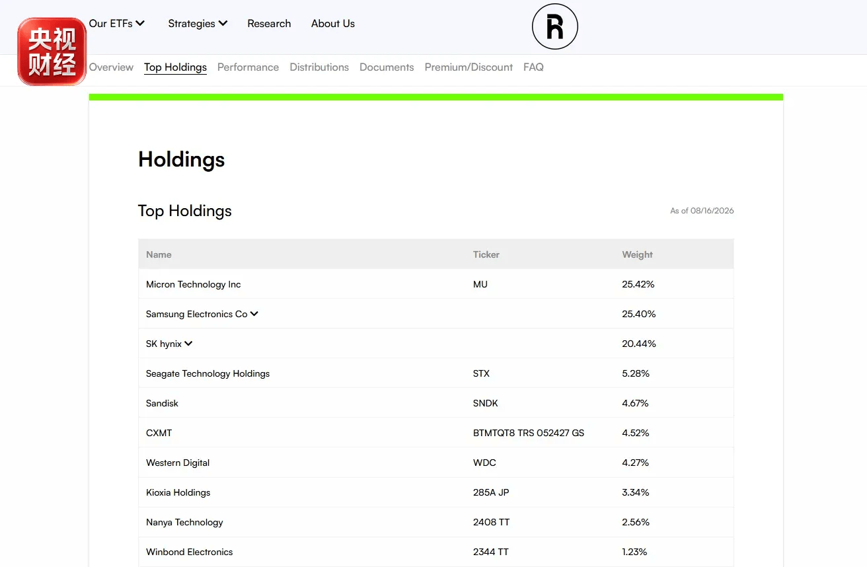Switch to the Performance tab

click(x=248, y=67)
